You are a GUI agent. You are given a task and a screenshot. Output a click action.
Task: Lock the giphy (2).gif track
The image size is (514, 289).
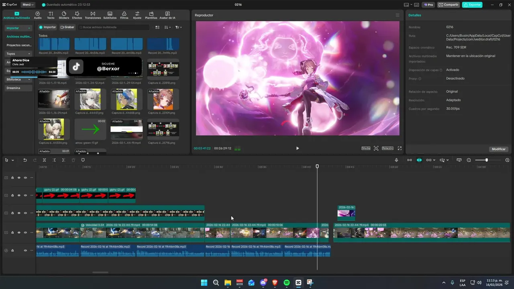coord(12,195)
